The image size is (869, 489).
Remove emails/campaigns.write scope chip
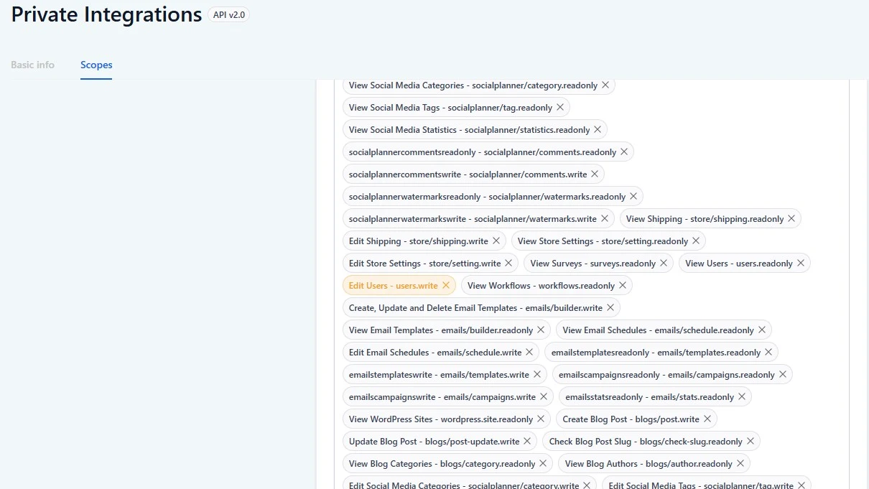[544, 397]
